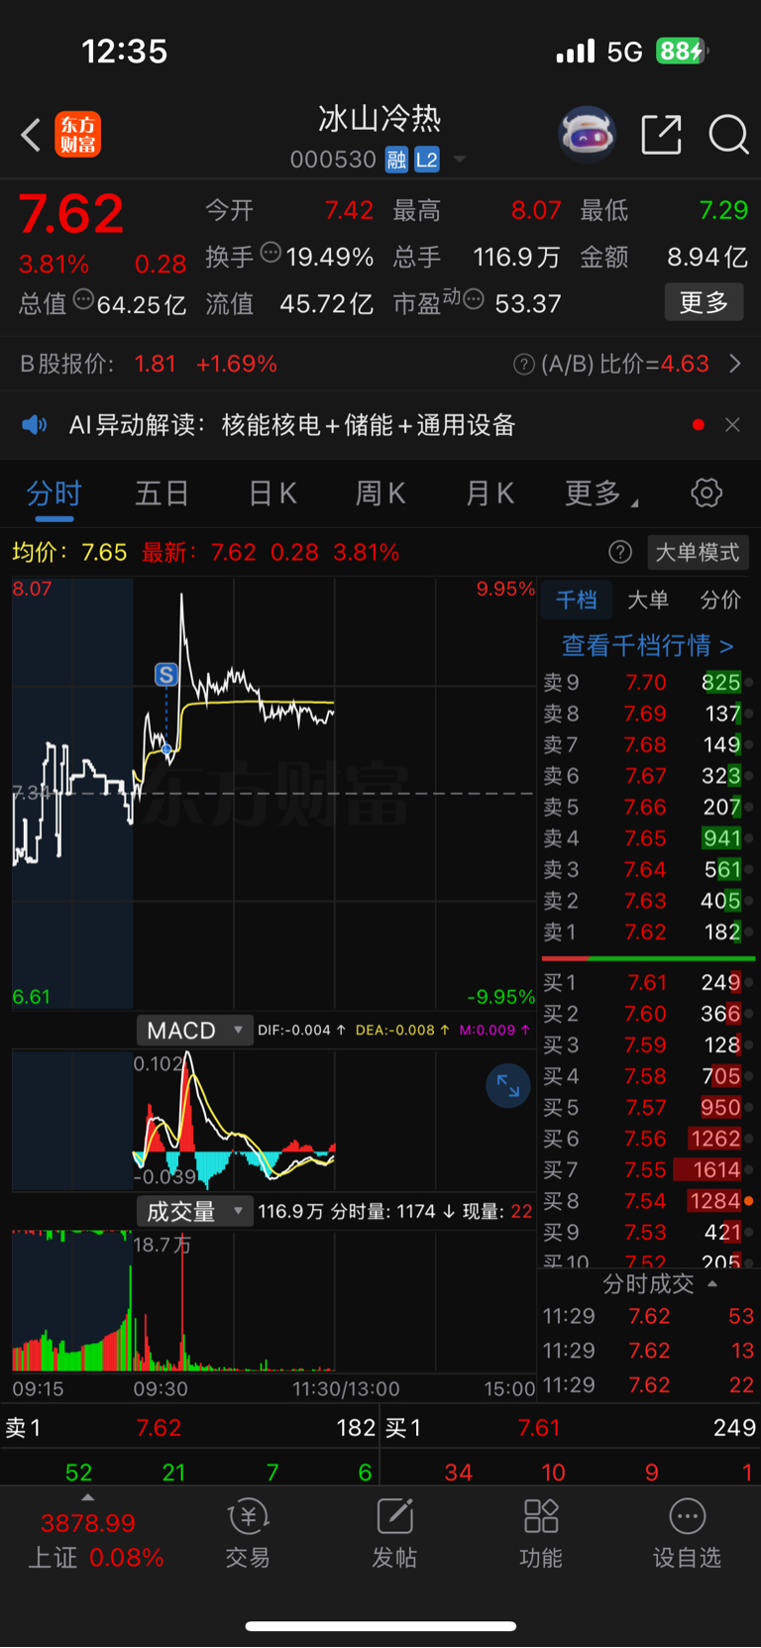Tap 买1 7.61 order book row
Image resolution: width=761 pixels, height=1648 pixels.
(x=648, y=982)
